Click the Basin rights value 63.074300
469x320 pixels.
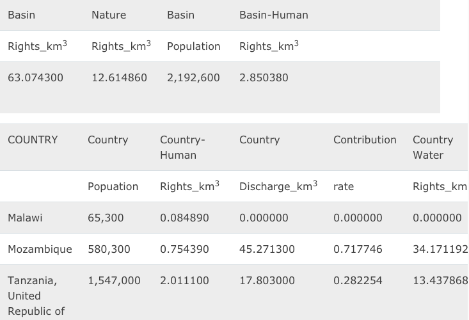(35, 77)
